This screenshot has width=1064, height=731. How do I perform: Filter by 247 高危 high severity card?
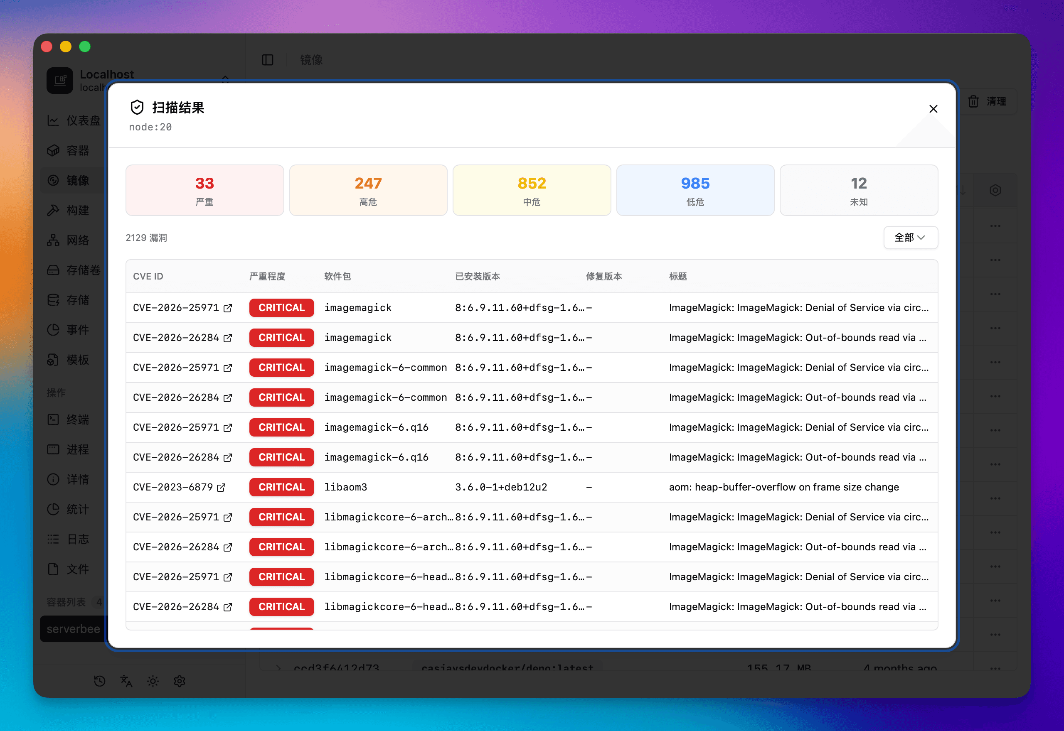(x=368, y=190)
